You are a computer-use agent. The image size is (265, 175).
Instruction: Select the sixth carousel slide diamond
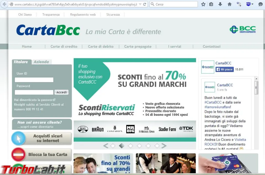pyautogui.click(x=157, y=146)
